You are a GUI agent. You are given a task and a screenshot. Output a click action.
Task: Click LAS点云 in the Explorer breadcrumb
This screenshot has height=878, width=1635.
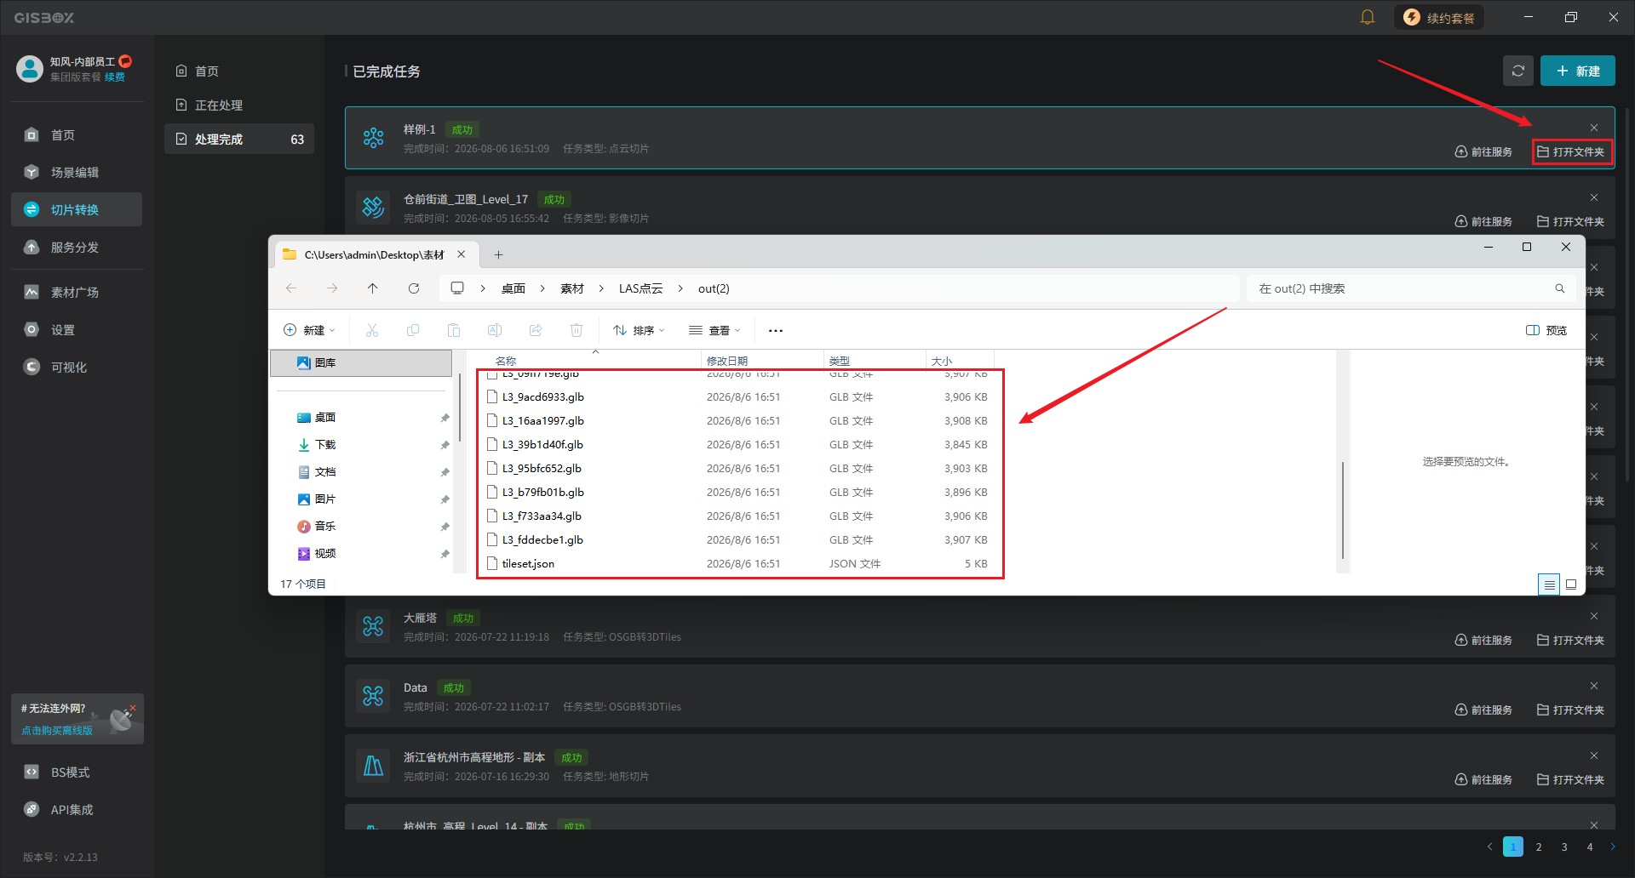coord(641,288)
